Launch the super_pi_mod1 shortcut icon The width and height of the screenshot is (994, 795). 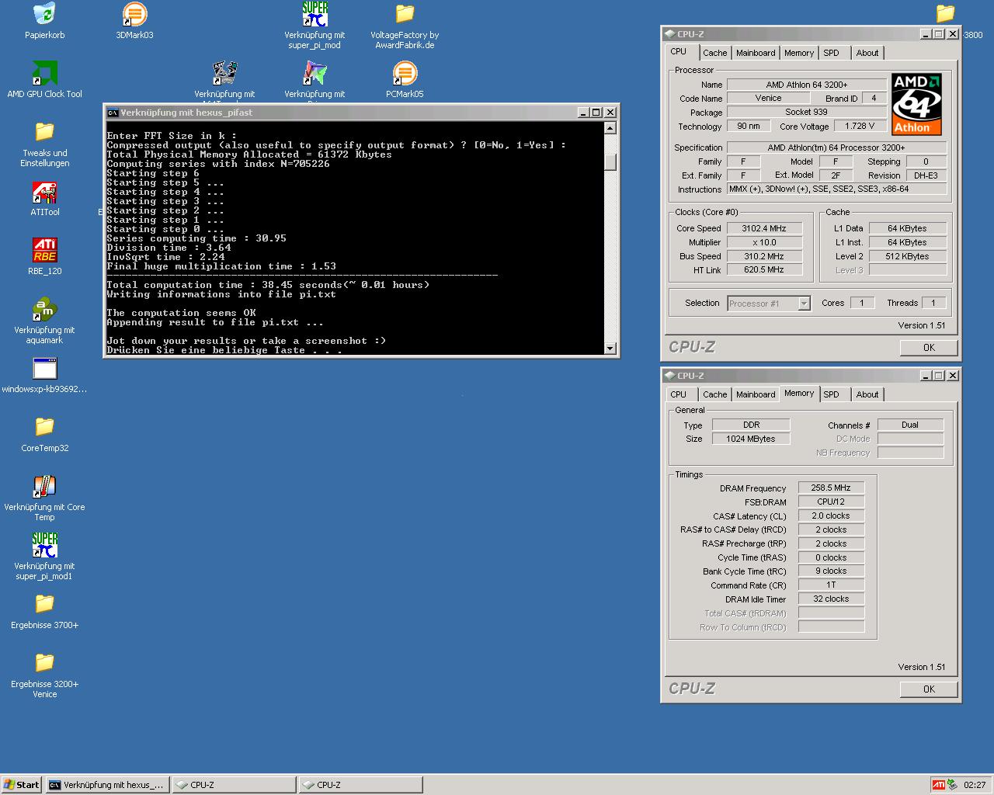(x=44, y=545)
